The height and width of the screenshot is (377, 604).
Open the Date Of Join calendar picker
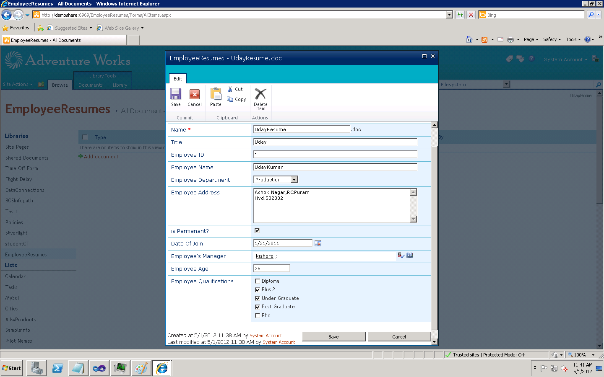318,243
